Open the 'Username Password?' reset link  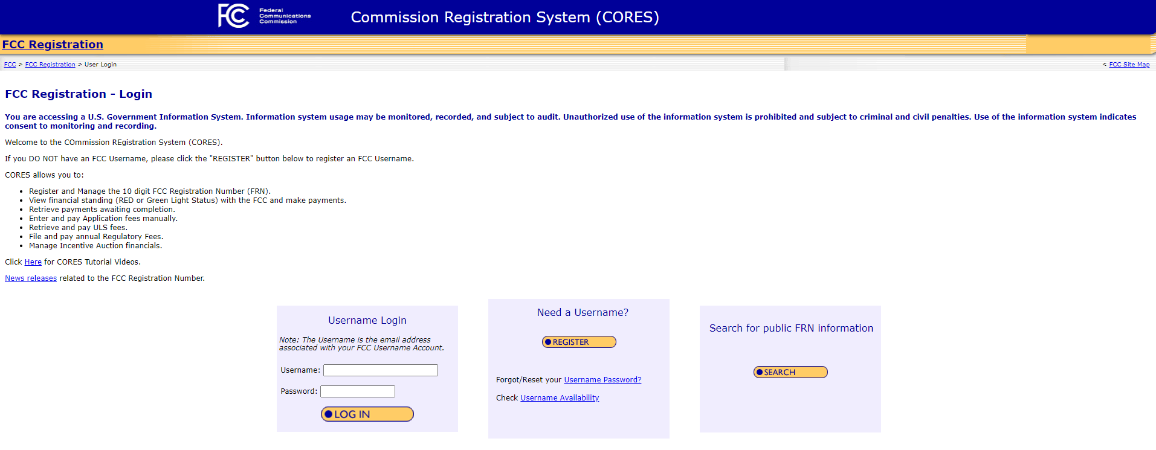[602, 380]
